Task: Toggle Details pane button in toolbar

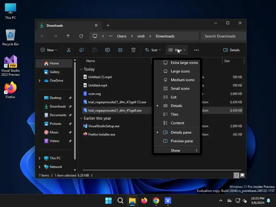Action: (x=231, y=50)
